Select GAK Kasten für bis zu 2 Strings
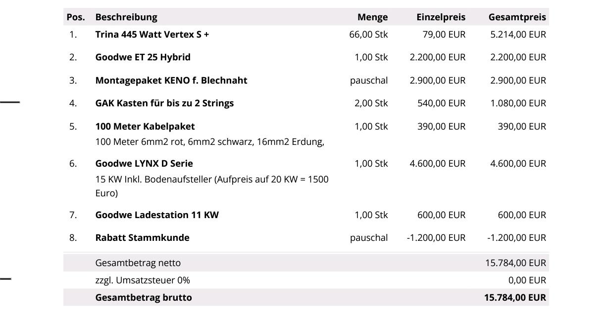 [164, 103]
